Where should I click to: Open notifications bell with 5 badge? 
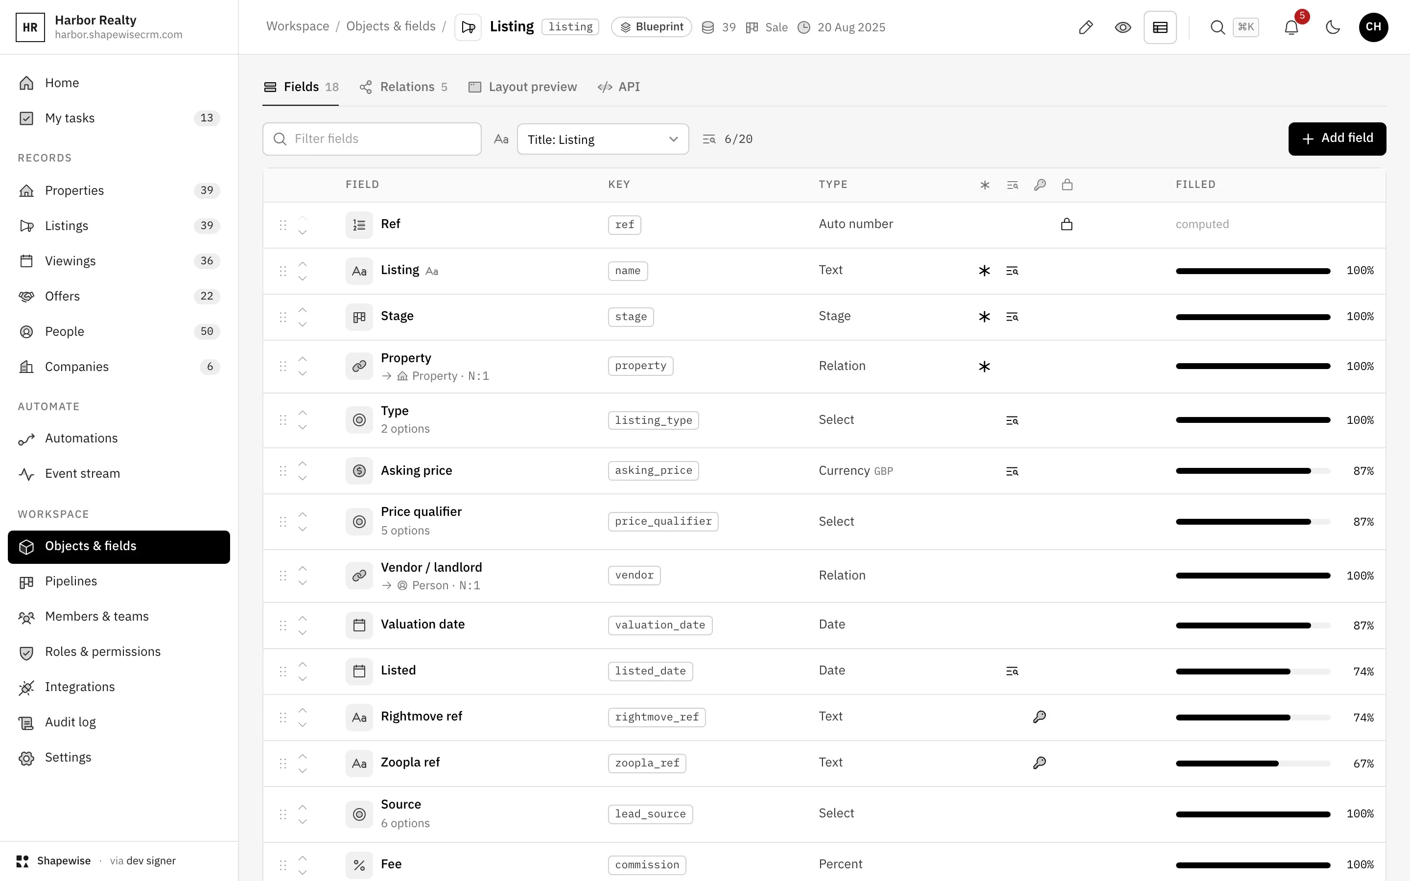[x=1291, y=27]
